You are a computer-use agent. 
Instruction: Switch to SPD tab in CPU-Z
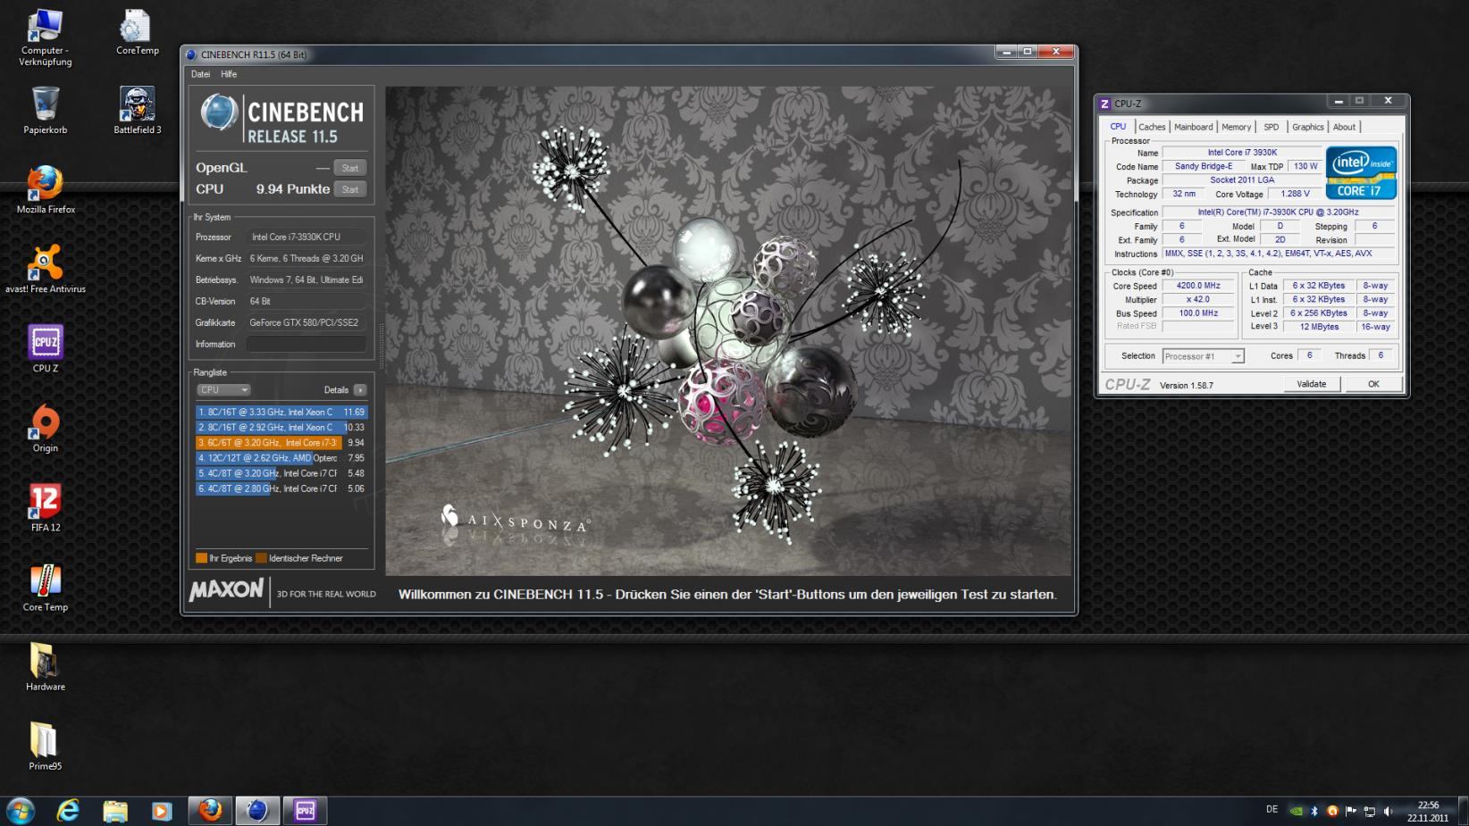coord(1271,127)
